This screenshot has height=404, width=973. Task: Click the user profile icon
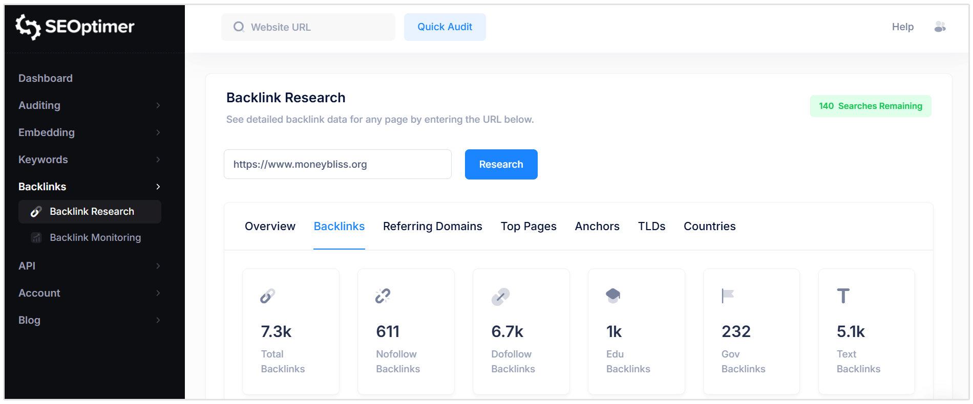click(940, 27)
